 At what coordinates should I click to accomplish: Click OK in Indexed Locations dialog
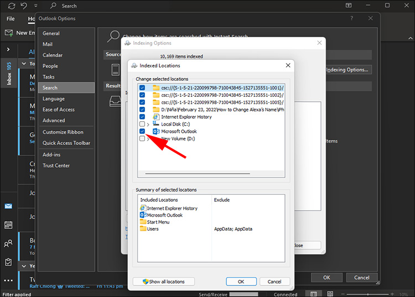coord(241,282)
